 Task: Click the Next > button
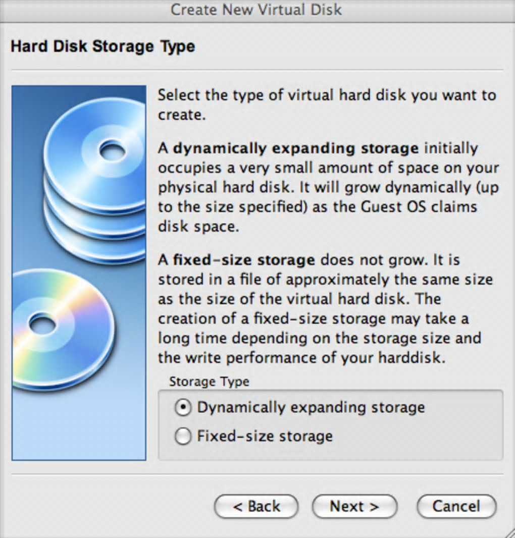pyautogui.click(x=354, y=506)
